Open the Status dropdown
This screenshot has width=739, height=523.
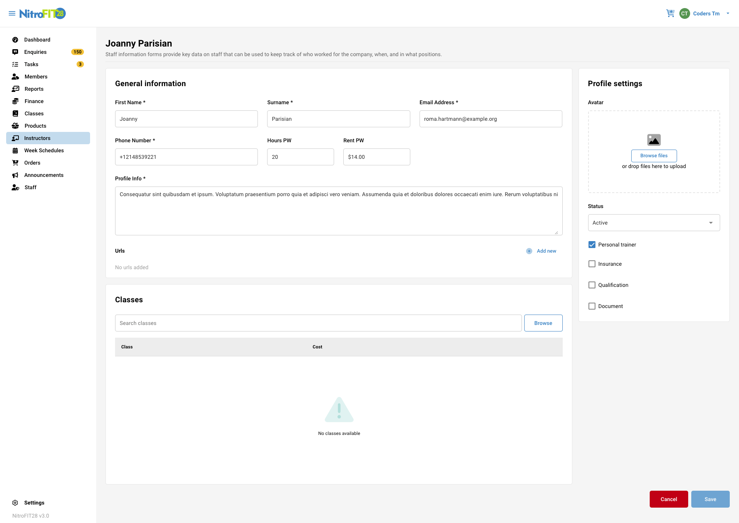pyautogui.click(x=654, y=223)
